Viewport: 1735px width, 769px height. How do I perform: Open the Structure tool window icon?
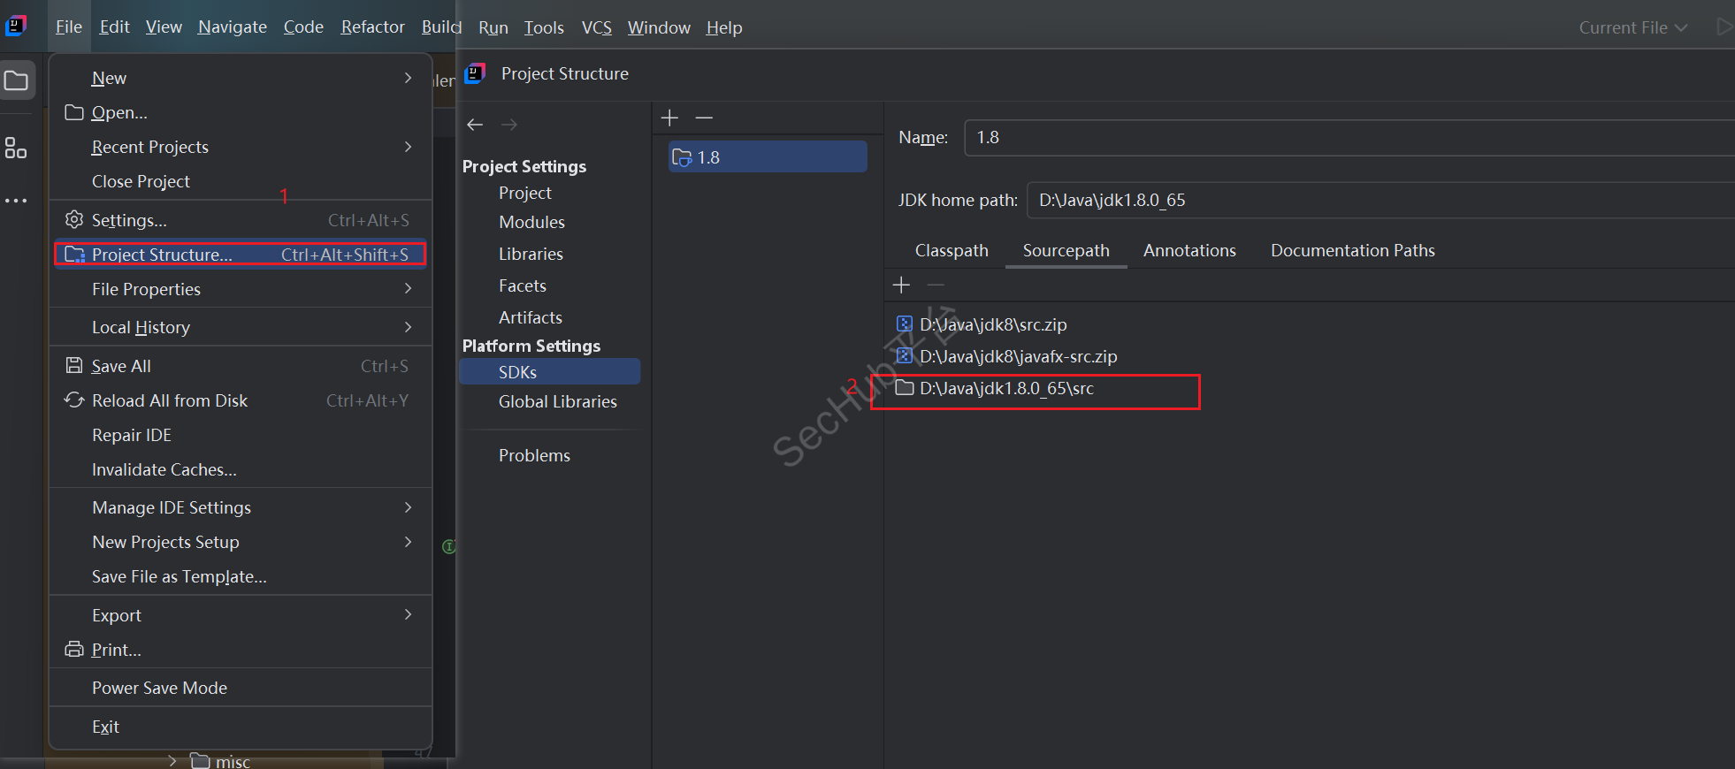point(16,148)
